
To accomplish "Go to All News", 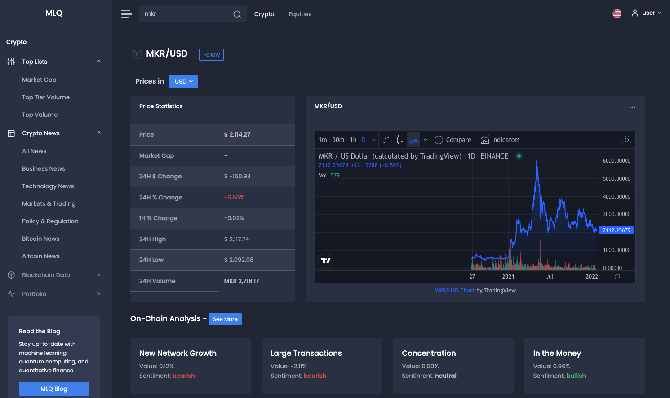I will pos(34,151).
